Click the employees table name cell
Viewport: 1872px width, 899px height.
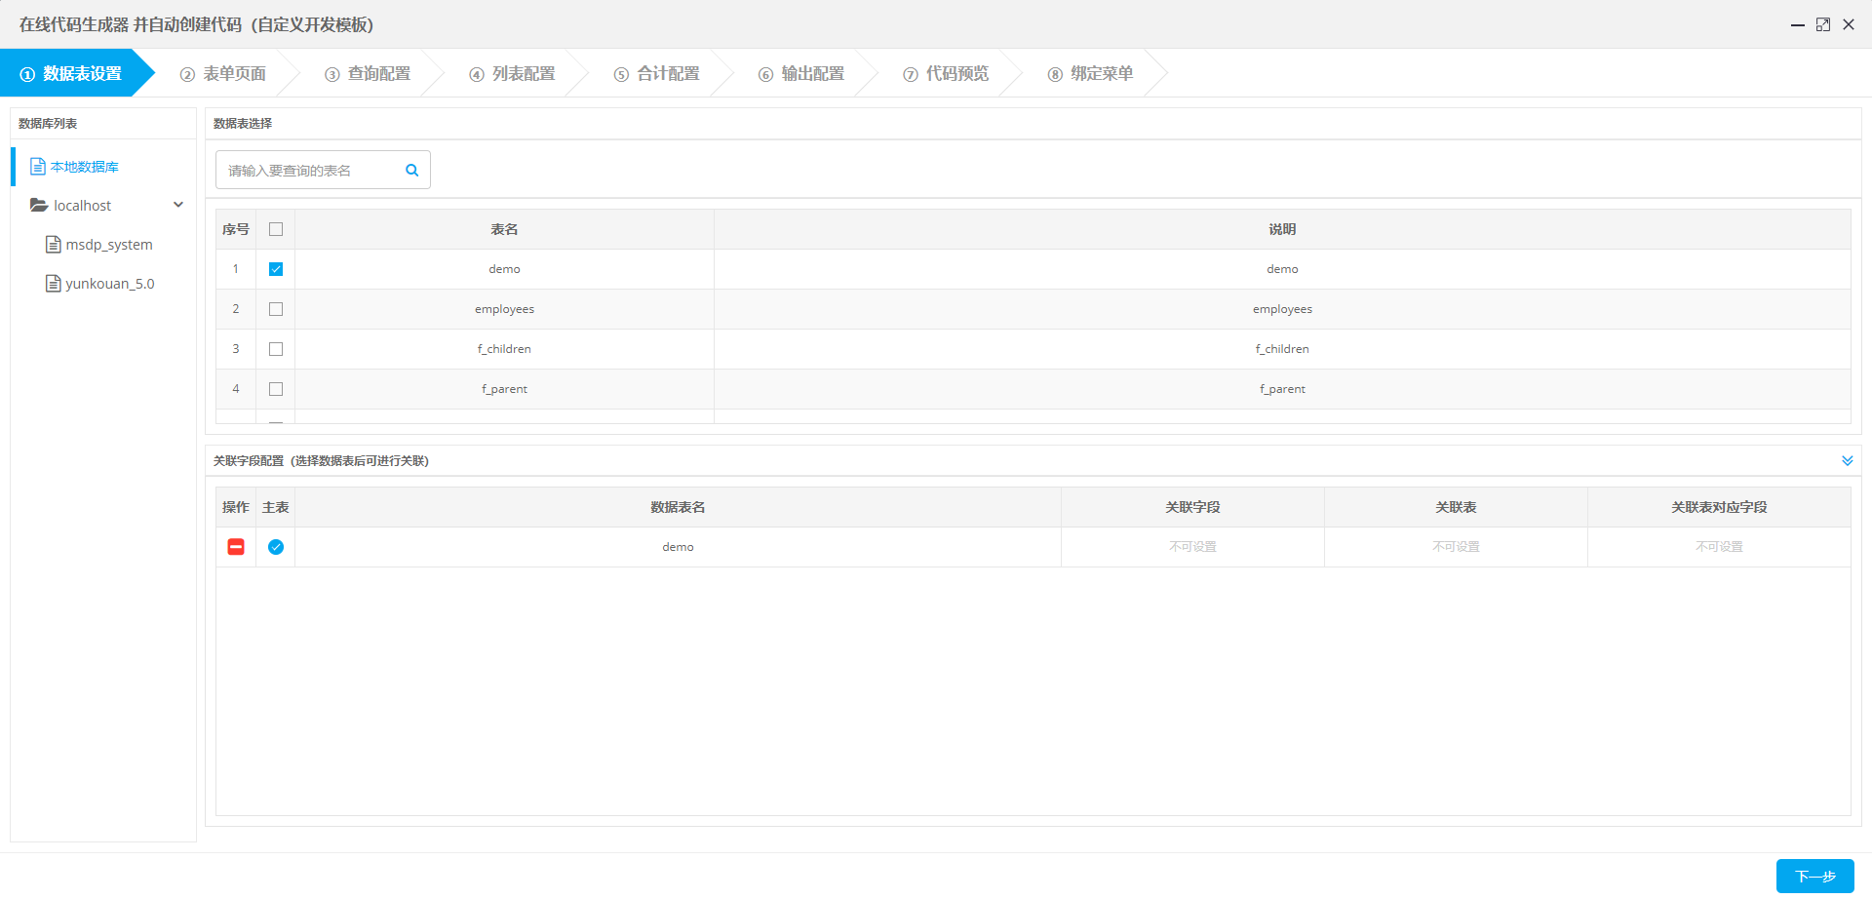point(504,309)
